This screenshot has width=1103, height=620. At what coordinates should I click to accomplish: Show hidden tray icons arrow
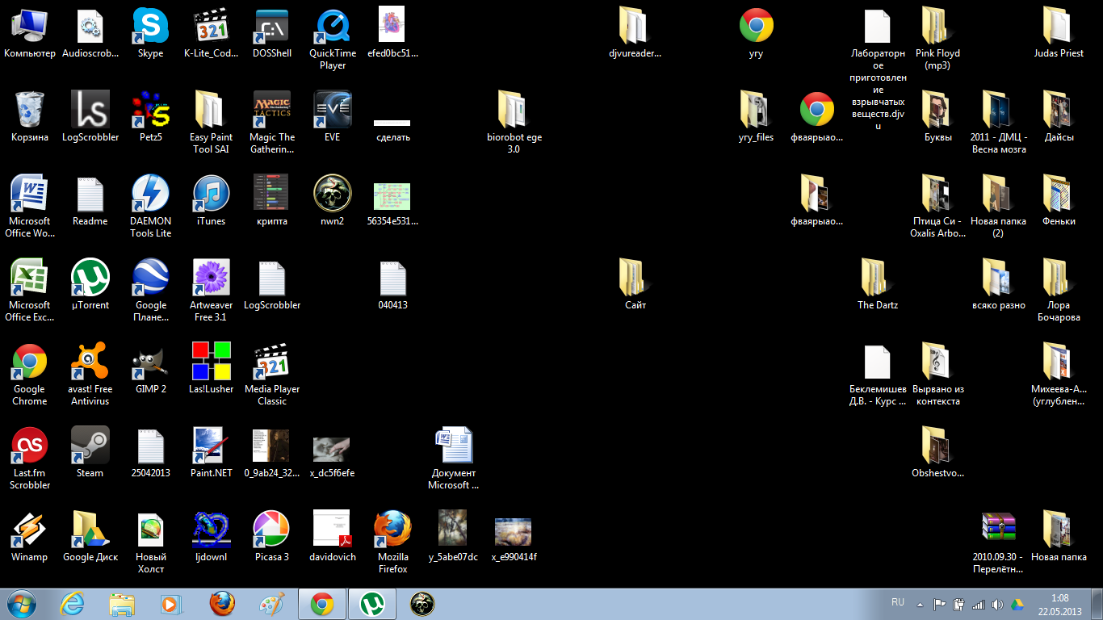[x=920, y=604]
